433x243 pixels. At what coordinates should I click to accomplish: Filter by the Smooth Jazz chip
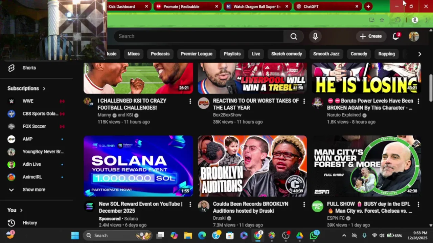[x=326, y=54]
